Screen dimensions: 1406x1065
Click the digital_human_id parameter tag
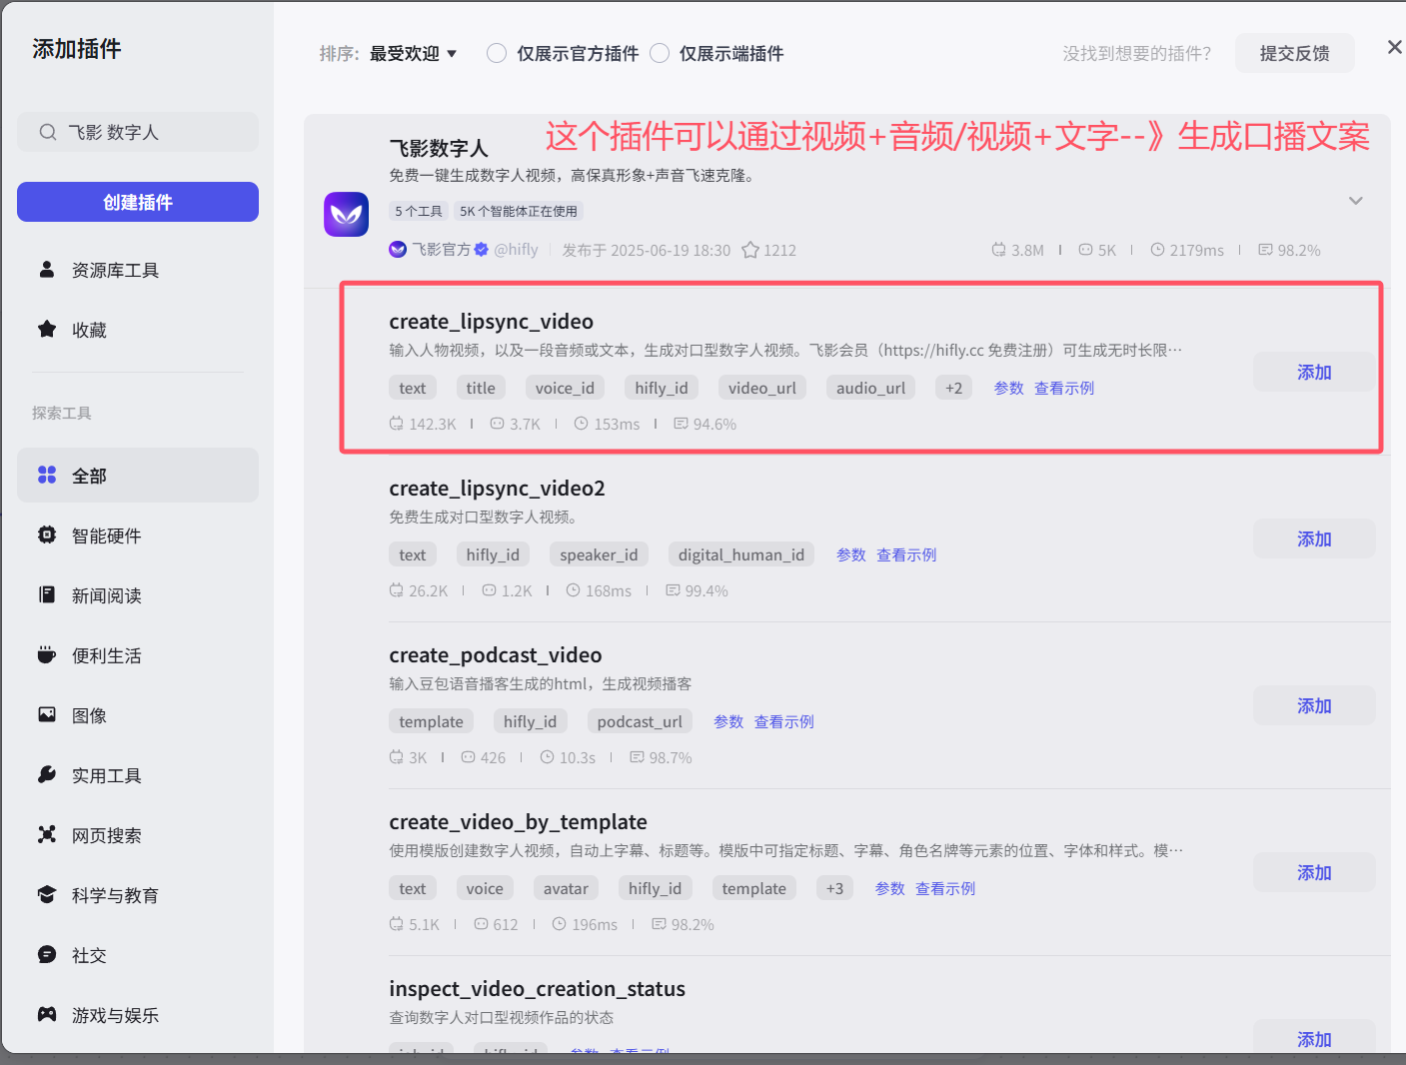pyautogui.click(x=740, y=554)
